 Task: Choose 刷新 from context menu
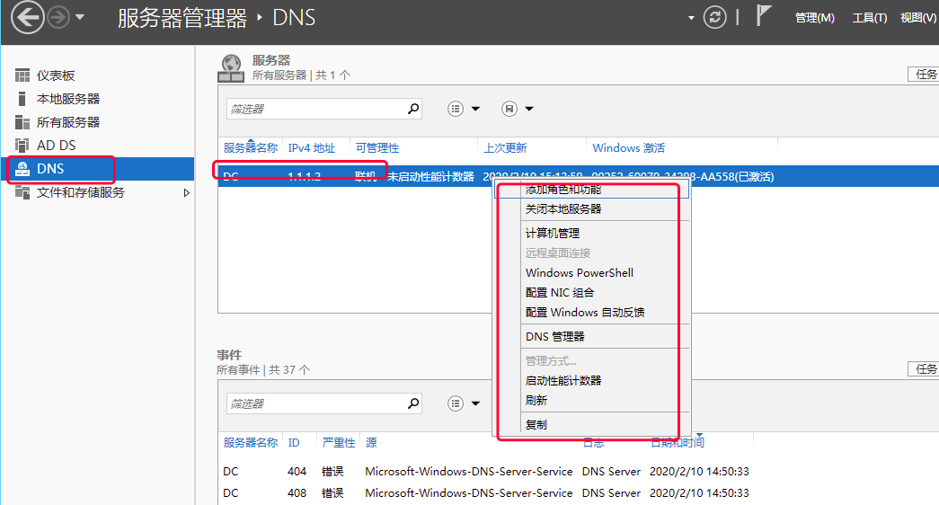(592, 400)
